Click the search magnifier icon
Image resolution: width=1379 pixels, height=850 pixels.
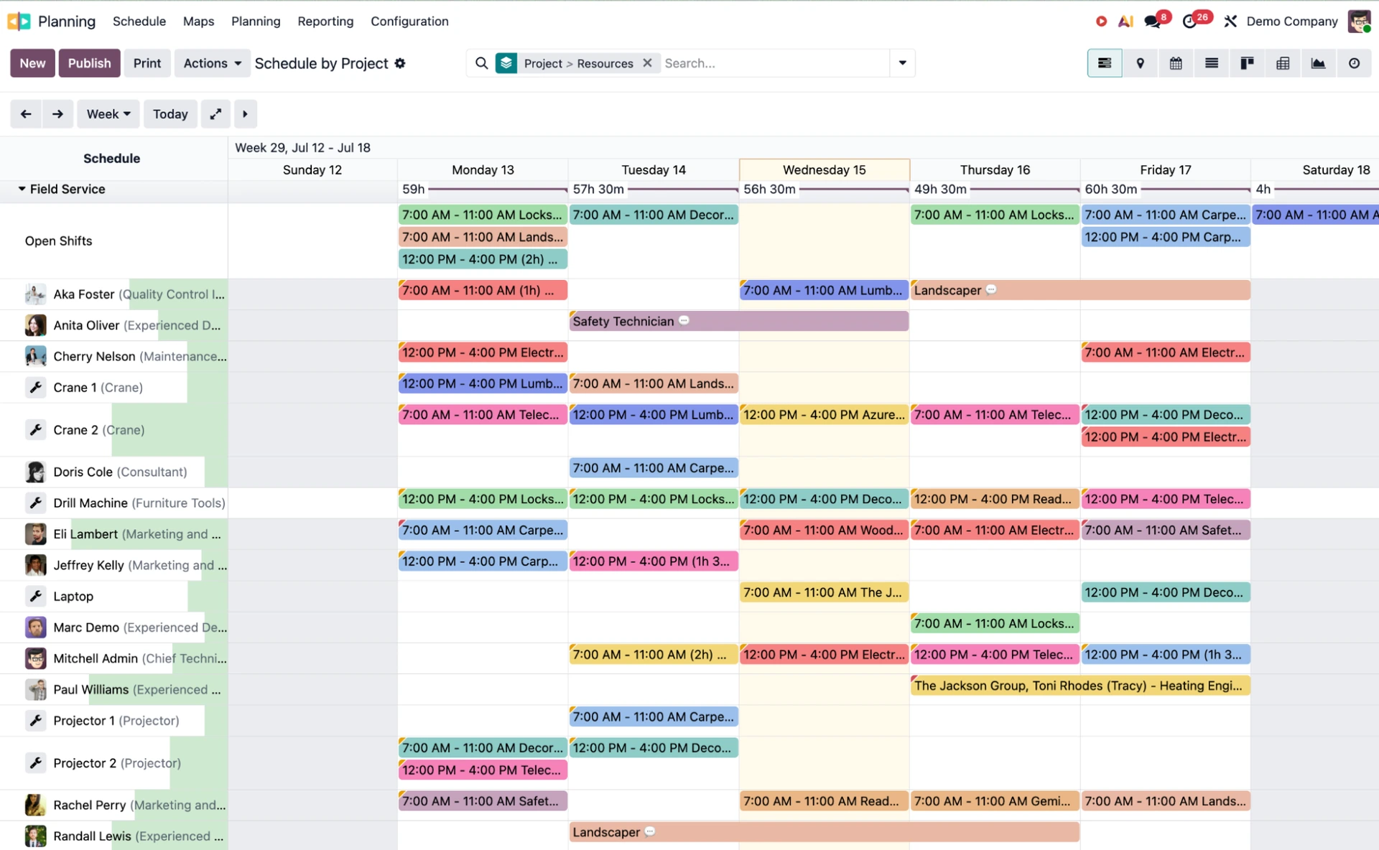click(481, 63)
